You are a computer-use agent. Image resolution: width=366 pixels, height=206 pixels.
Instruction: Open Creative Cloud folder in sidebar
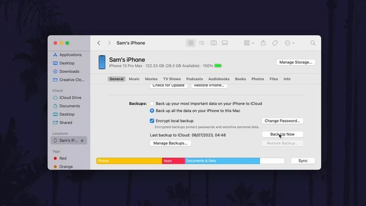coord(69,80)
